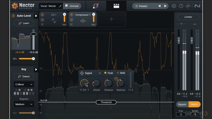Adjust the input gain fader
Image resolution: width=212 pixels, height=119 pixels.
click(x=179, y=41)
